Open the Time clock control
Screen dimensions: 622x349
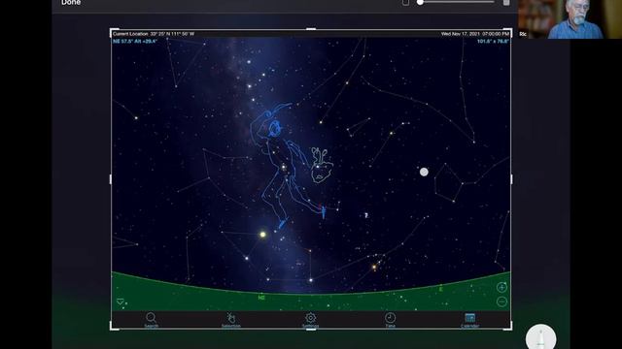[x=390, y=320]
